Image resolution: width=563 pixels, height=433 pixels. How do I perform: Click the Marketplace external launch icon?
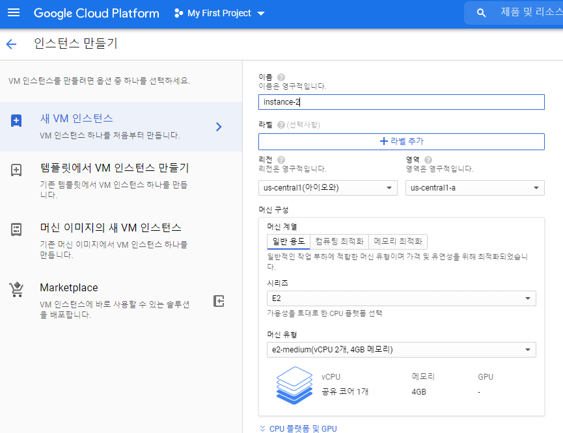pos(219,301)
